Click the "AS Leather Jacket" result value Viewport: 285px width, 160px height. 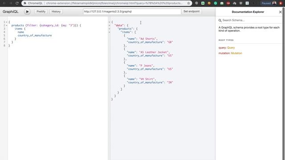pos(154,52)
